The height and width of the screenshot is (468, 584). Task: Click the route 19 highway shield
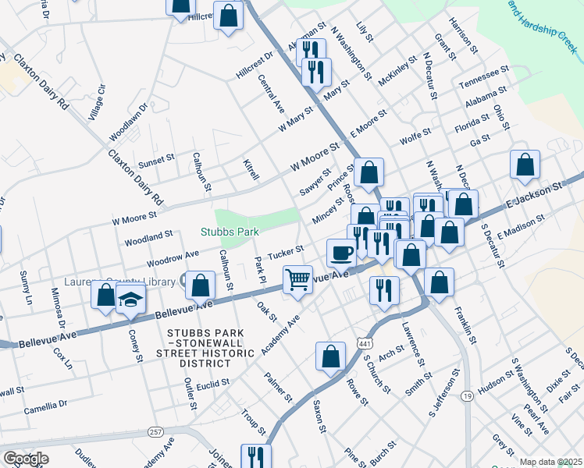pos(468,395)
